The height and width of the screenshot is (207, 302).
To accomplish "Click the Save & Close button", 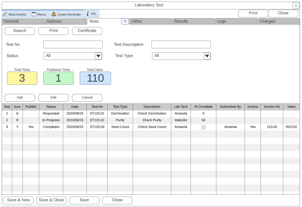I will (51, 200).
